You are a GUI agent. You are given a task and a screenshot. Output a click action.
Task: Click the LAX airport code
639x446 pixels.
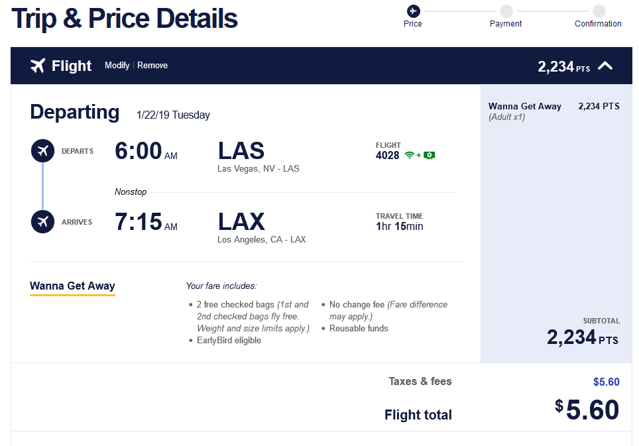(241, 221)
